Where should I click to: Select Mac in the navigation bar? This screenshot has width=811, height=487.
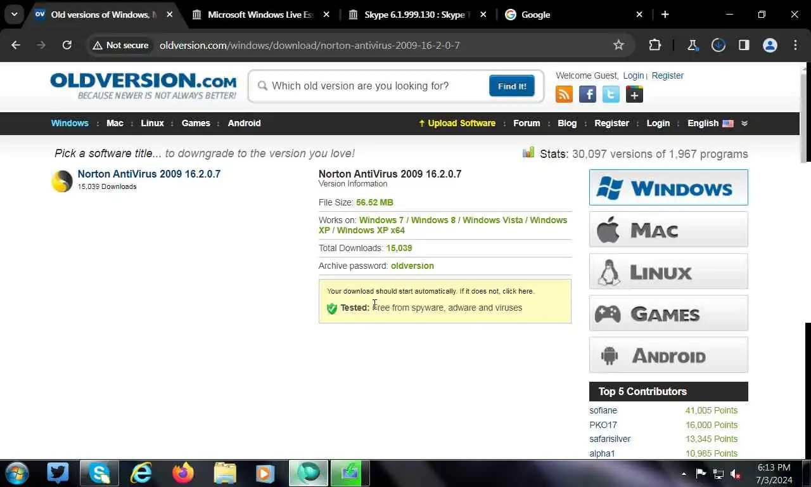(115, 123)
